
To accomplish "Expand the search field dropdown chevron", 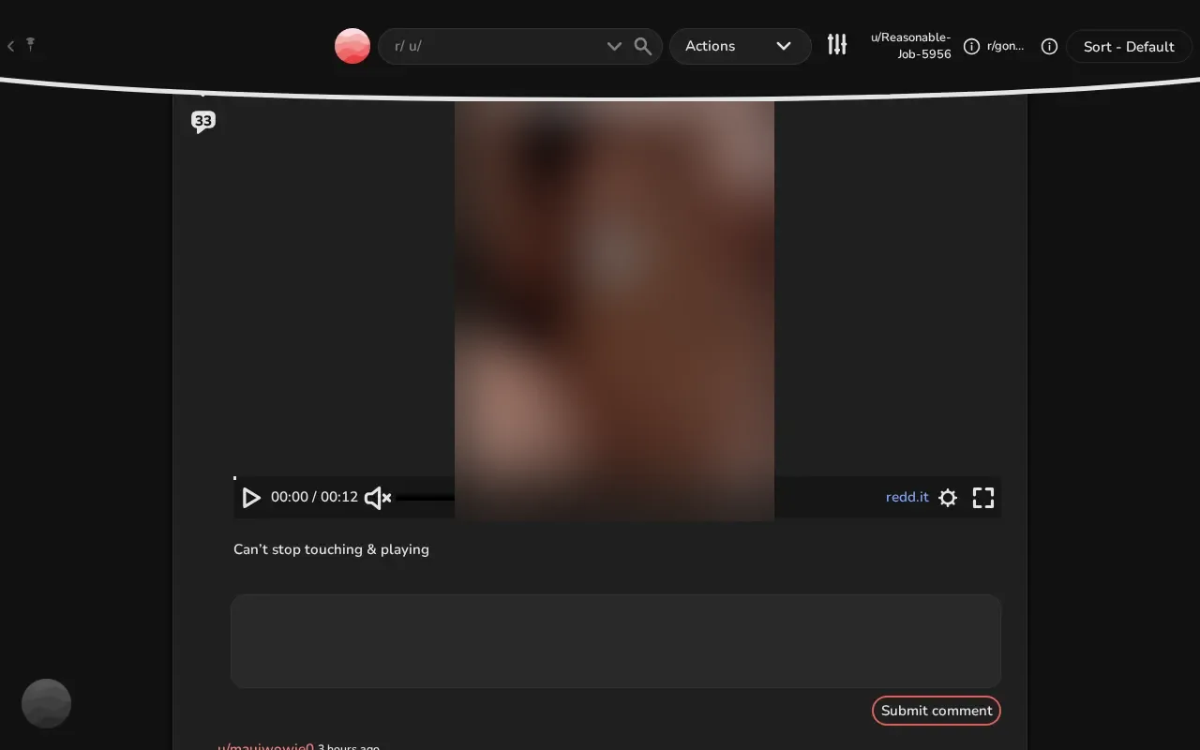I will click(614, 46).
